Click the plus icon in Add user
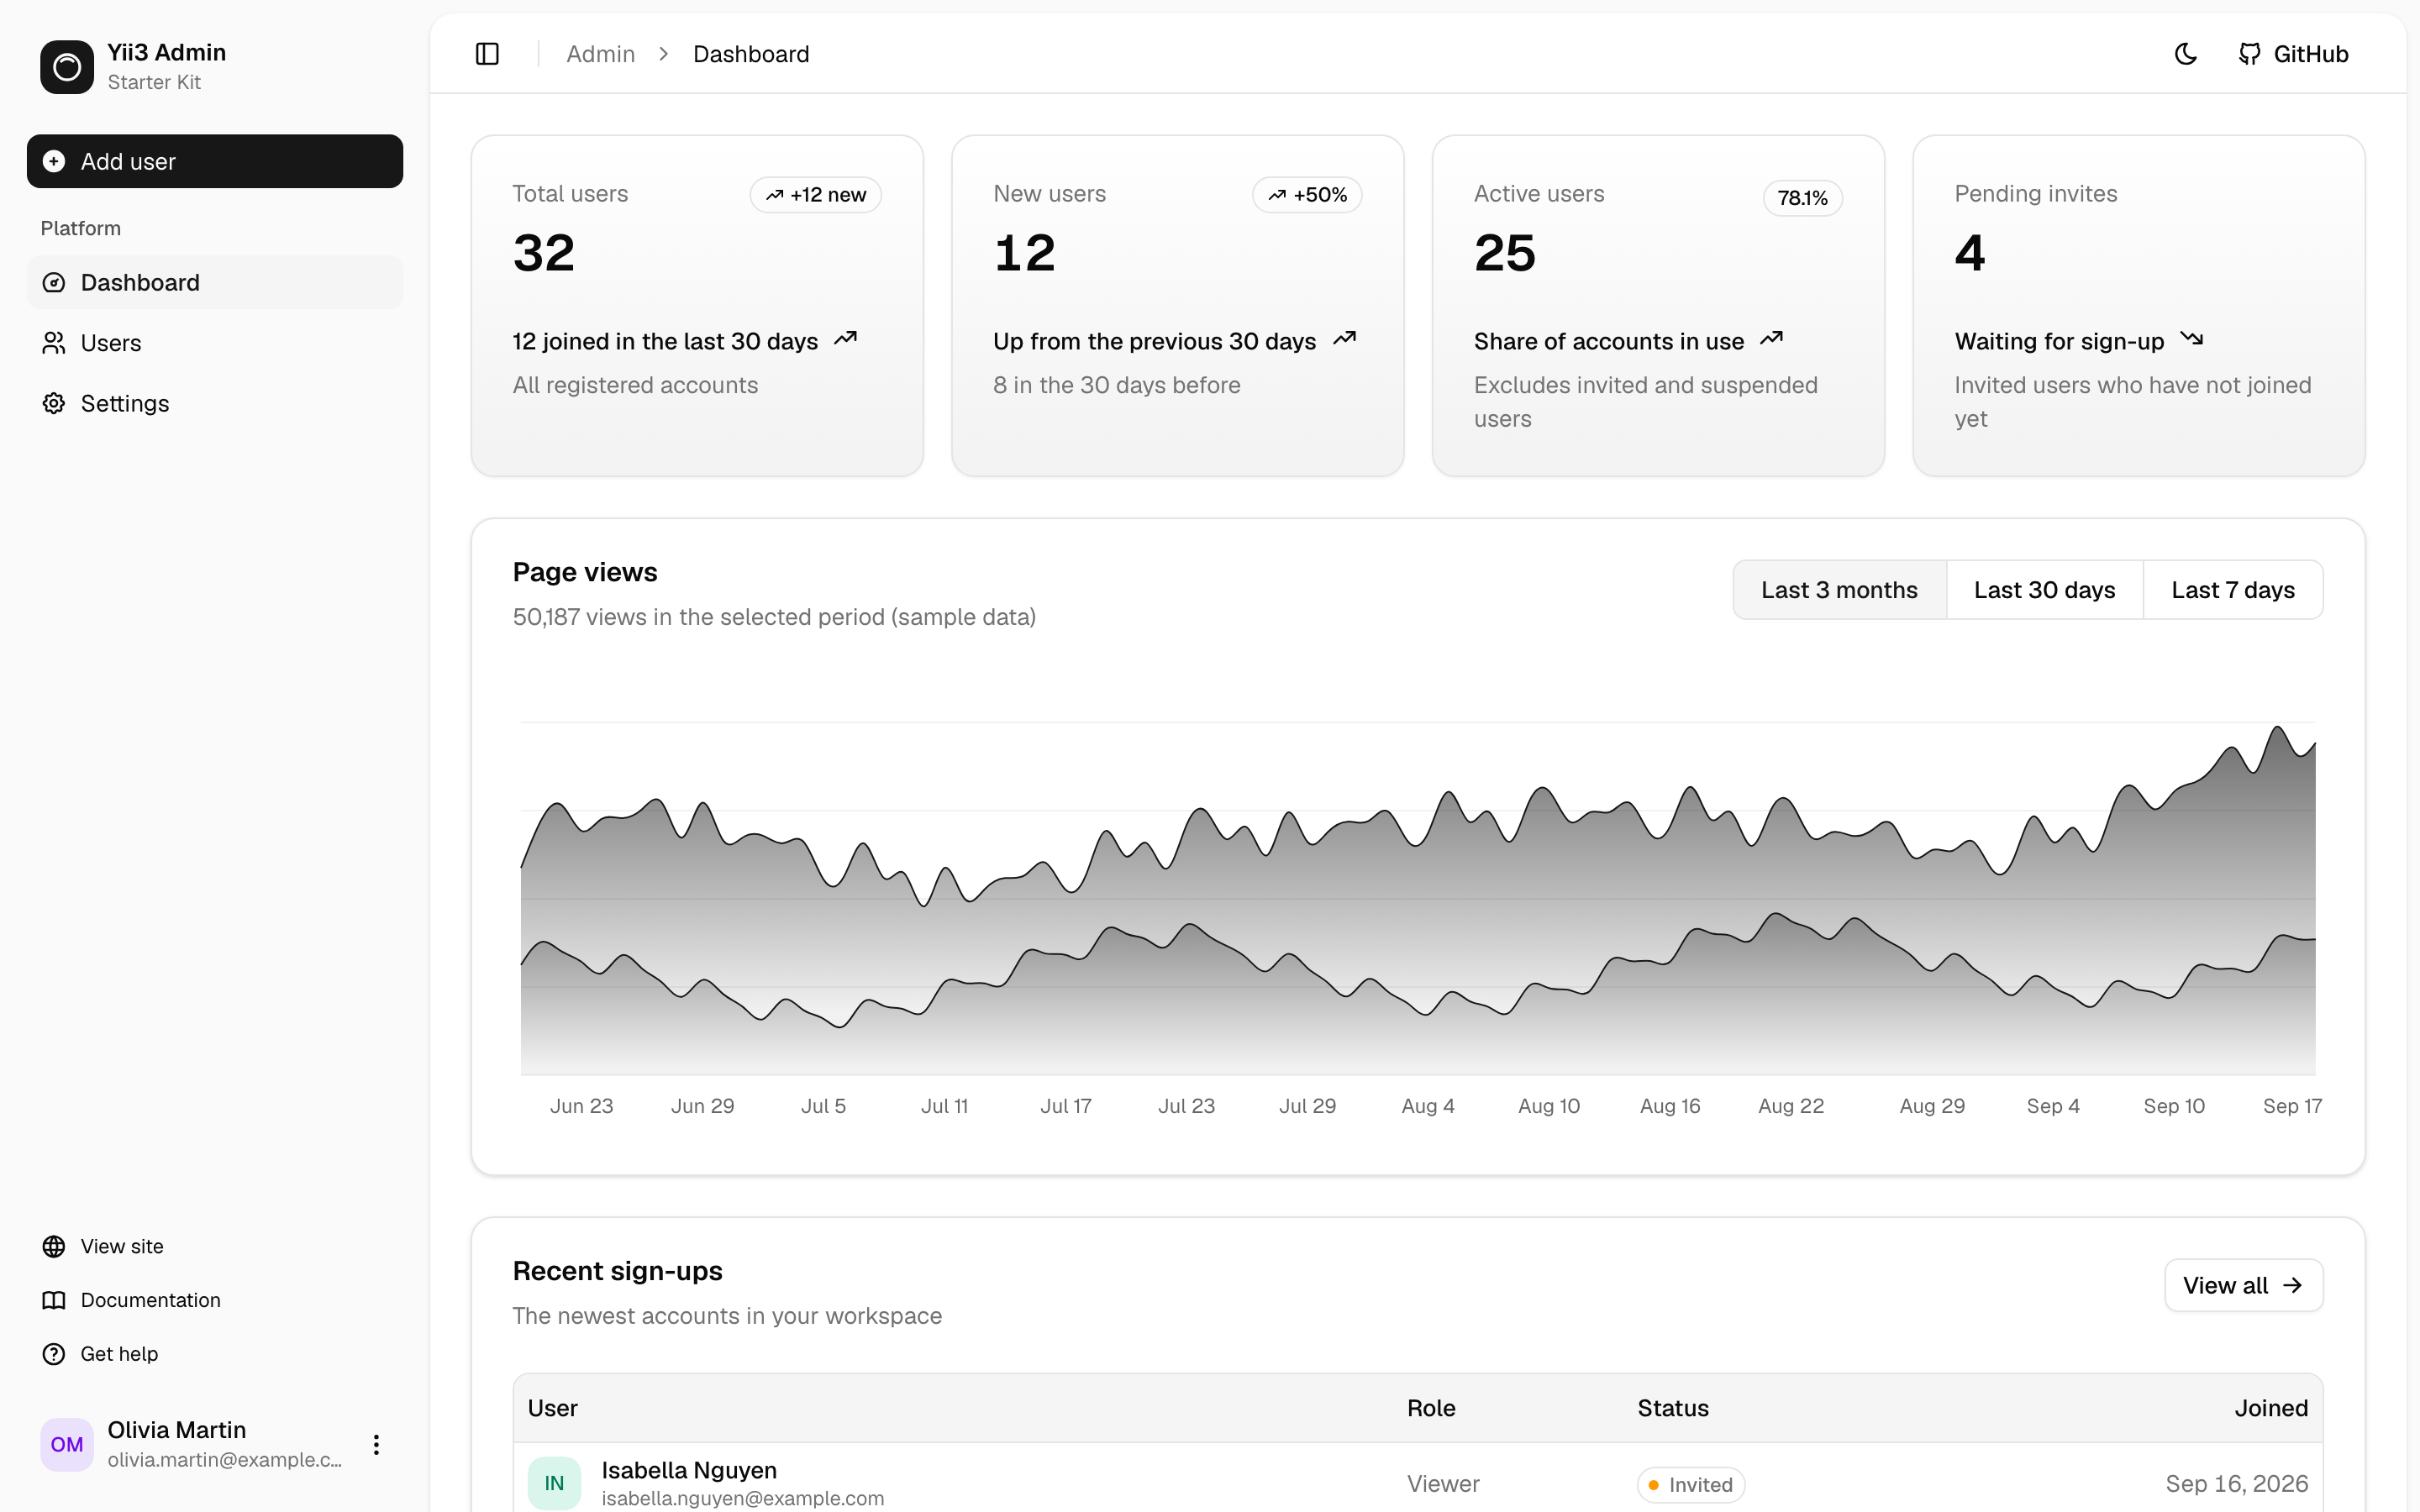Viewport: 2420px width, 1512px height. (54, 161)
